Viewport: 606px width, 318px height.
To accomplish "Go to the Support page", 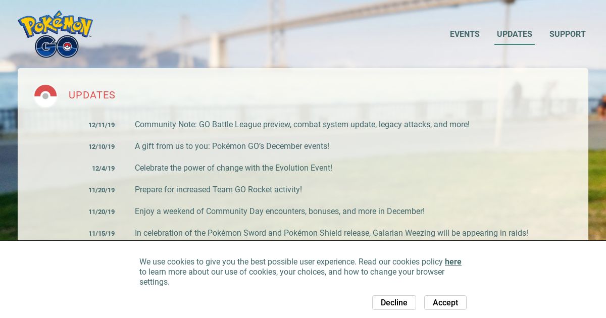I will 568,34.
